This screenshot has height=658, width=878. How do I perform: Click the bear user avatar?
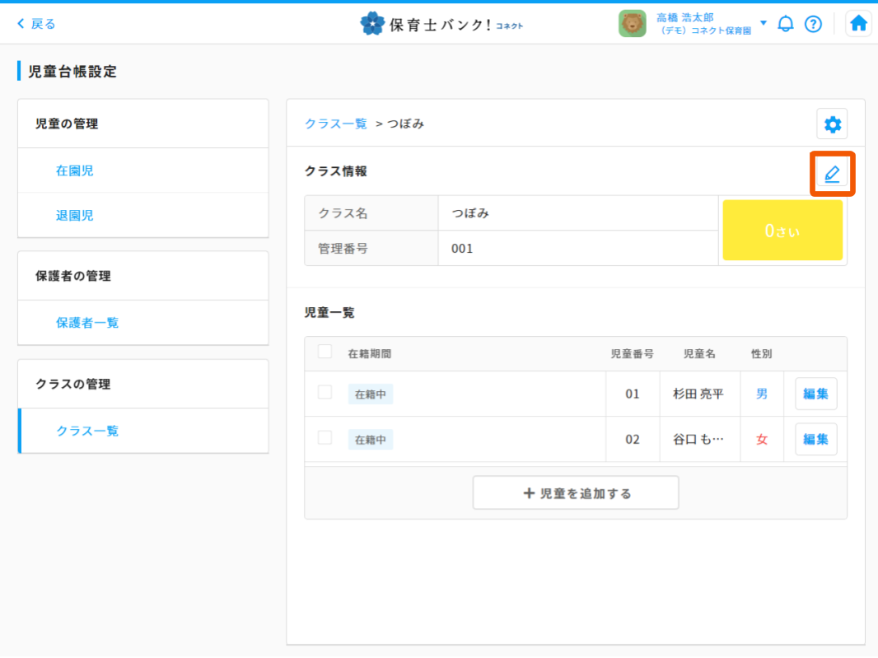632,24
